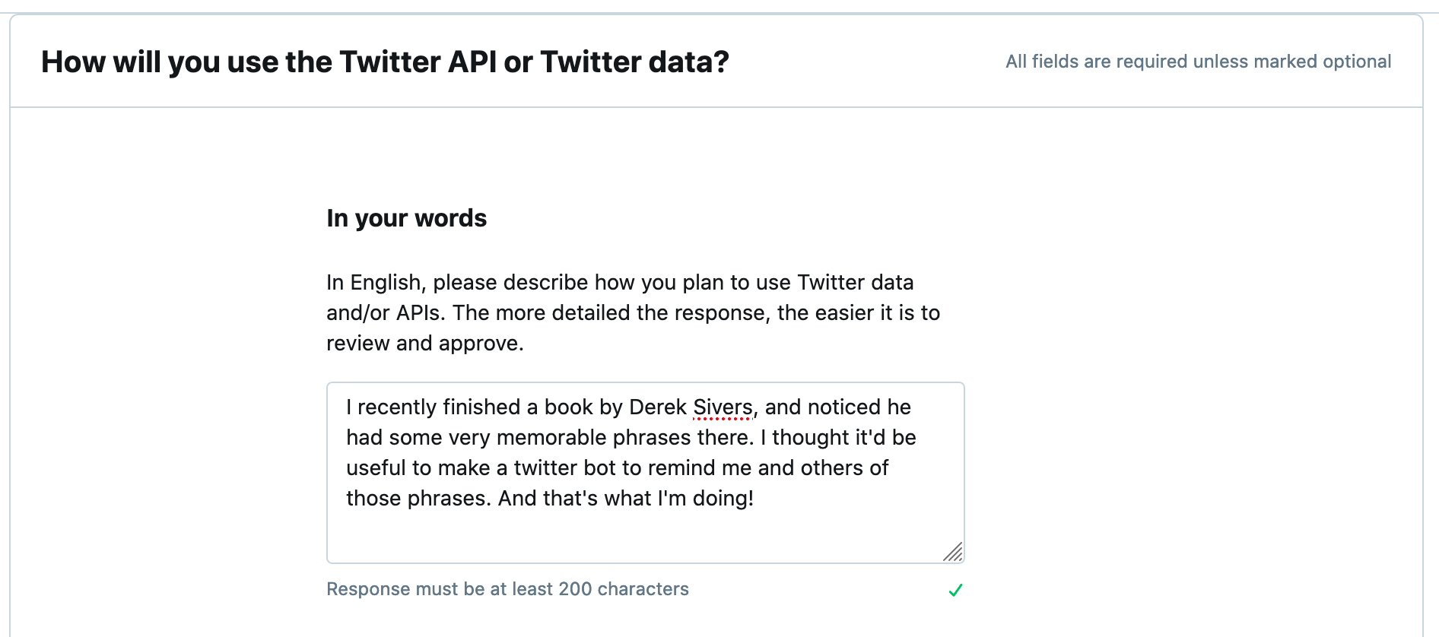
Task: Click the green validation checkmark icon
Action: [x=955, y=590]
